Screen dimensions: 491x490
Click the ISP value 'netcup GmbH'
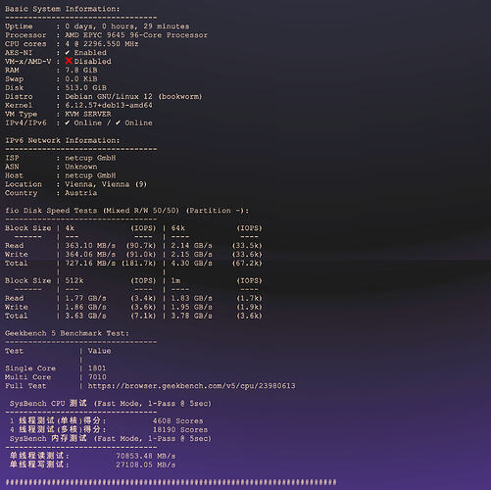click(x=90, y=158)
